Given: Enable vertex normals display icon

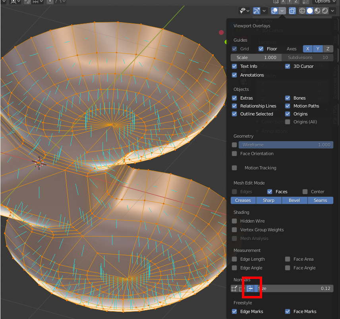Looking at the screenshot, I should [234, 288].
